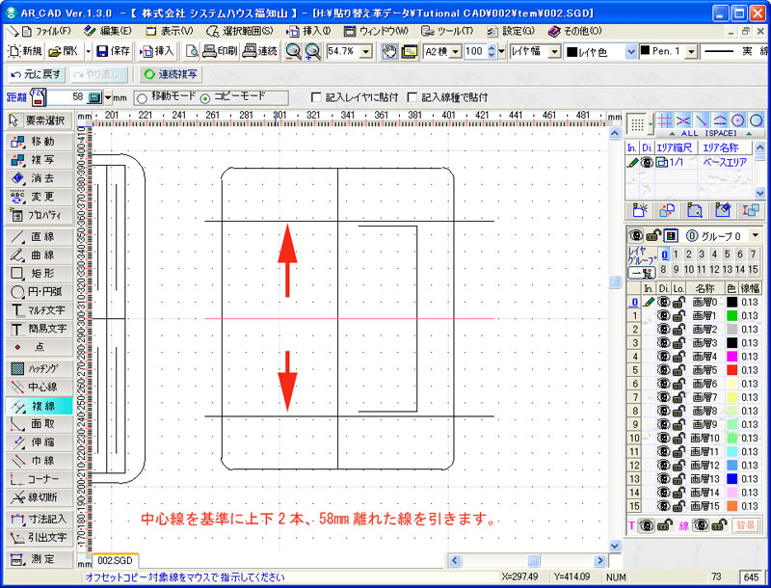The width and height of the screenshot is (771, 588).
Task: Select the 複線 offset line tool
Action: coord(40,406)
